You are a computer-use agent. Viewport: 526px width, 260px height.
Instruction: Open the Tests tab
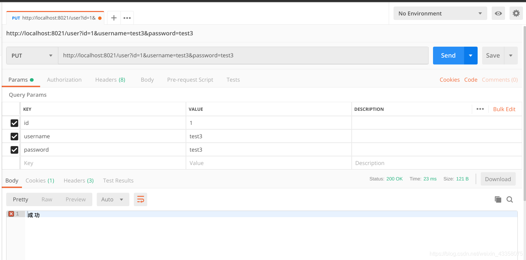[233, 80]
